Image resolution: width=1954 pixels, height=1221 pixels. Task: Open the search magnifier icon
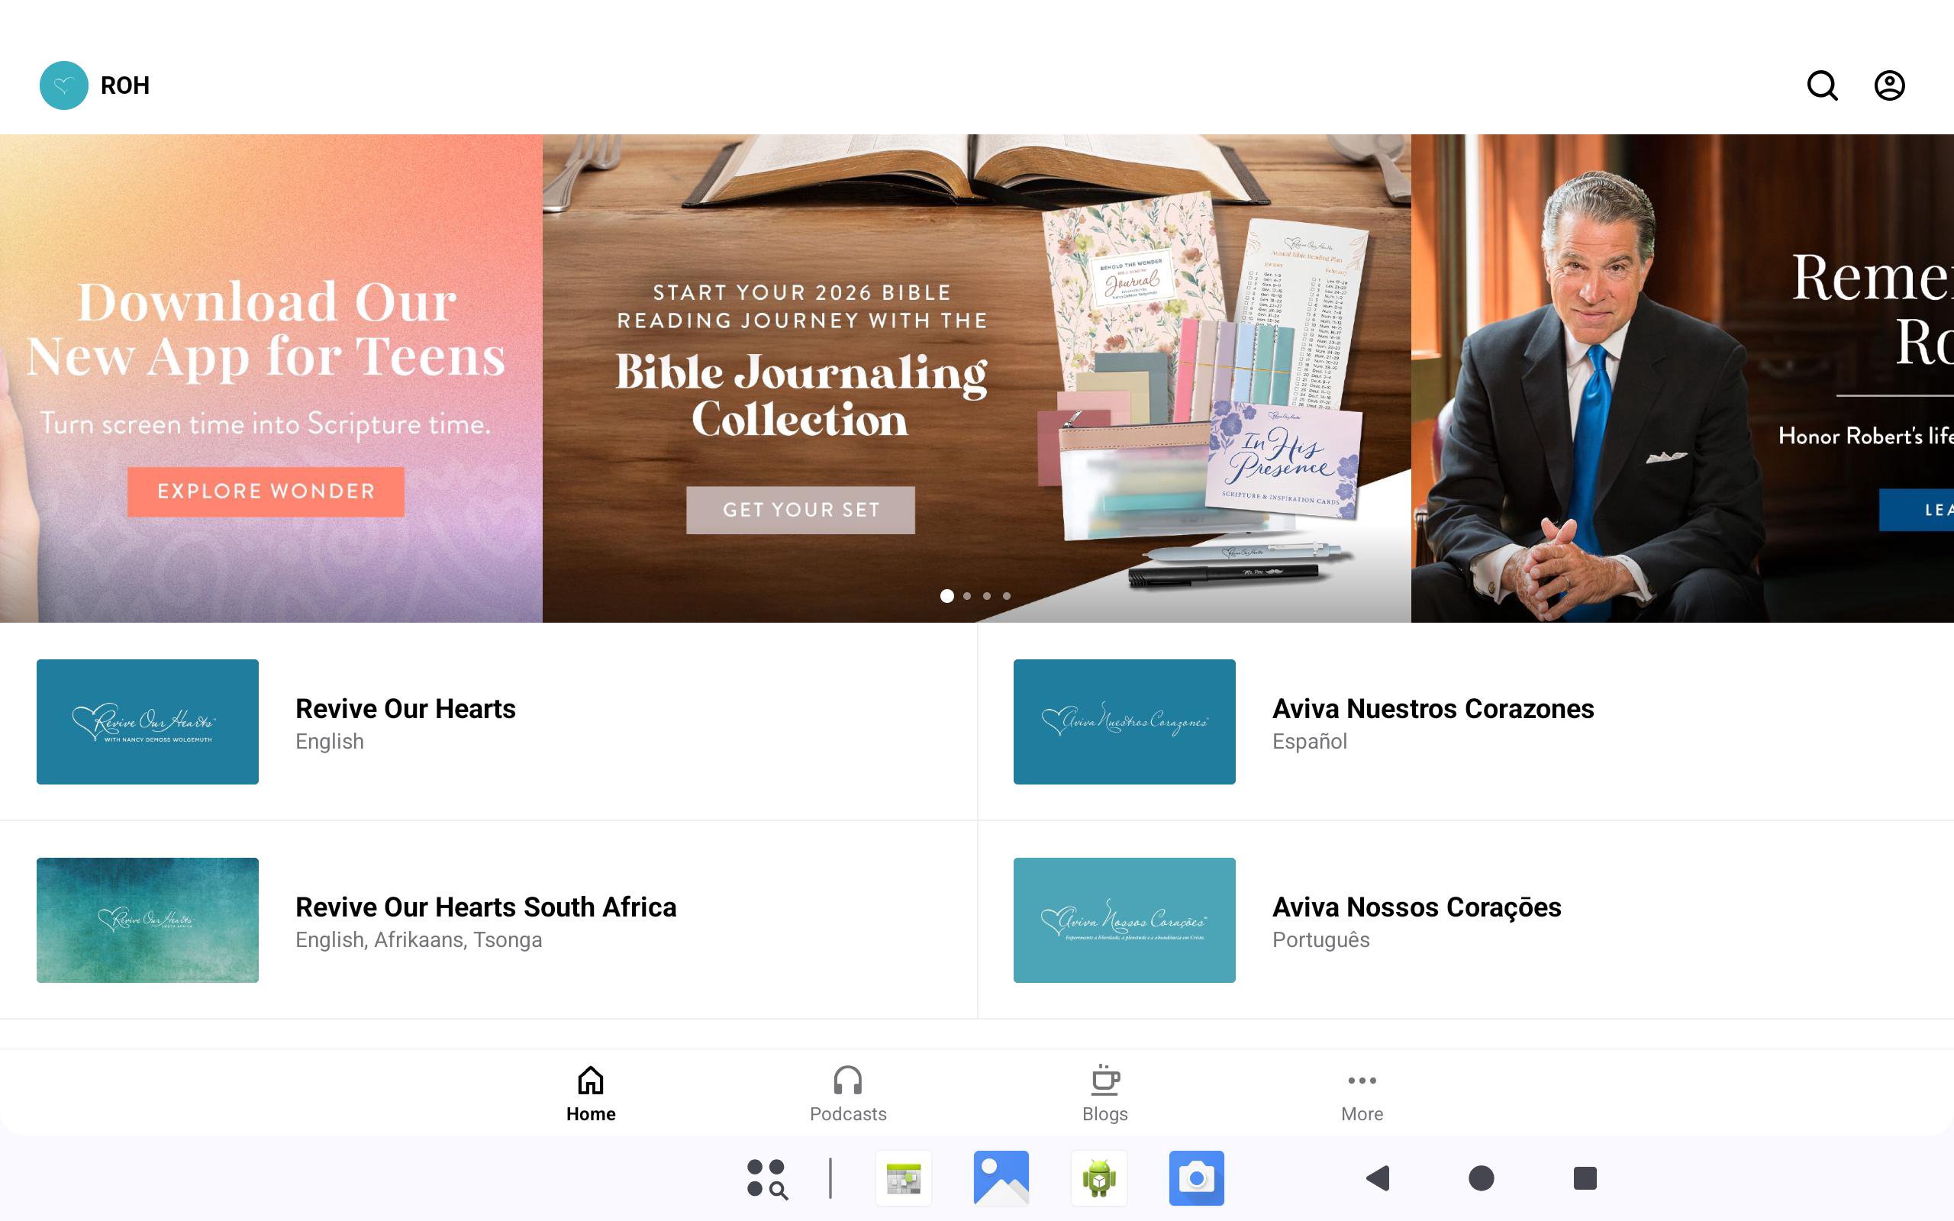[1822, 85]
